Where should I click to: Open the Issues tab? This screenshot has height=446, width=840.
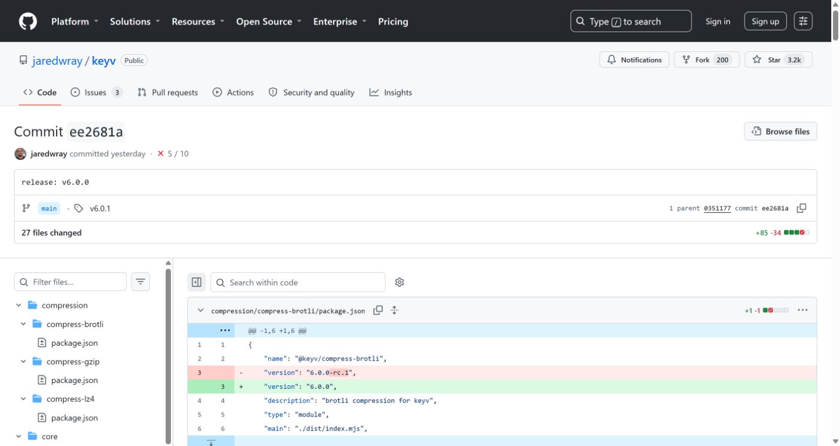(x=97, y=92)
